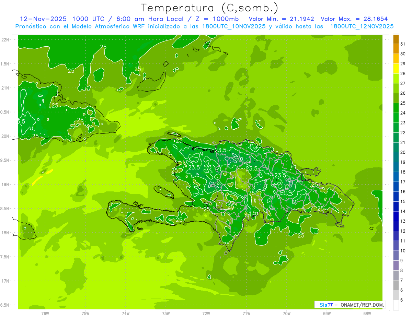Click the colorbar label '25'

(403, 103)
